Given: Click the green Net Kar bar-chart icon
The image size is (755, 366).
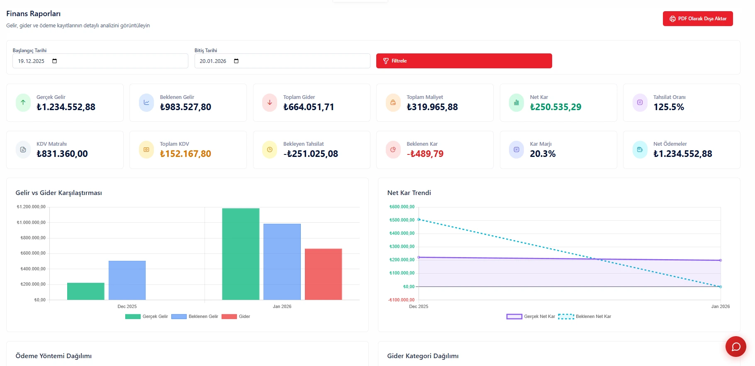Looking at the screenshot, I should [x=516, y=103].
